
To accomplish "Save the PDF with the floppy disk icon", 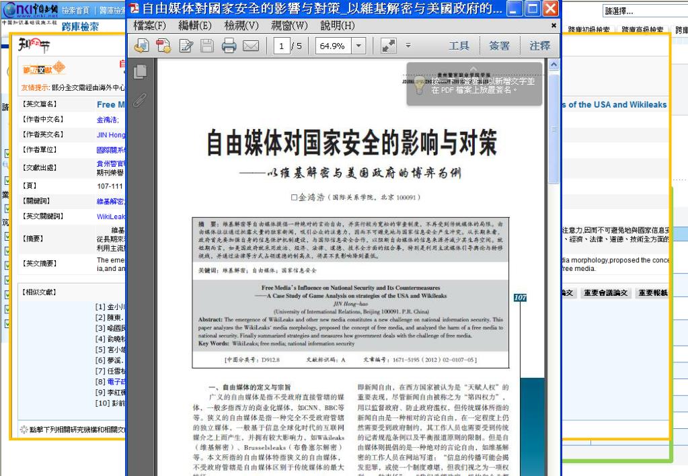I will tap(207, 46).
